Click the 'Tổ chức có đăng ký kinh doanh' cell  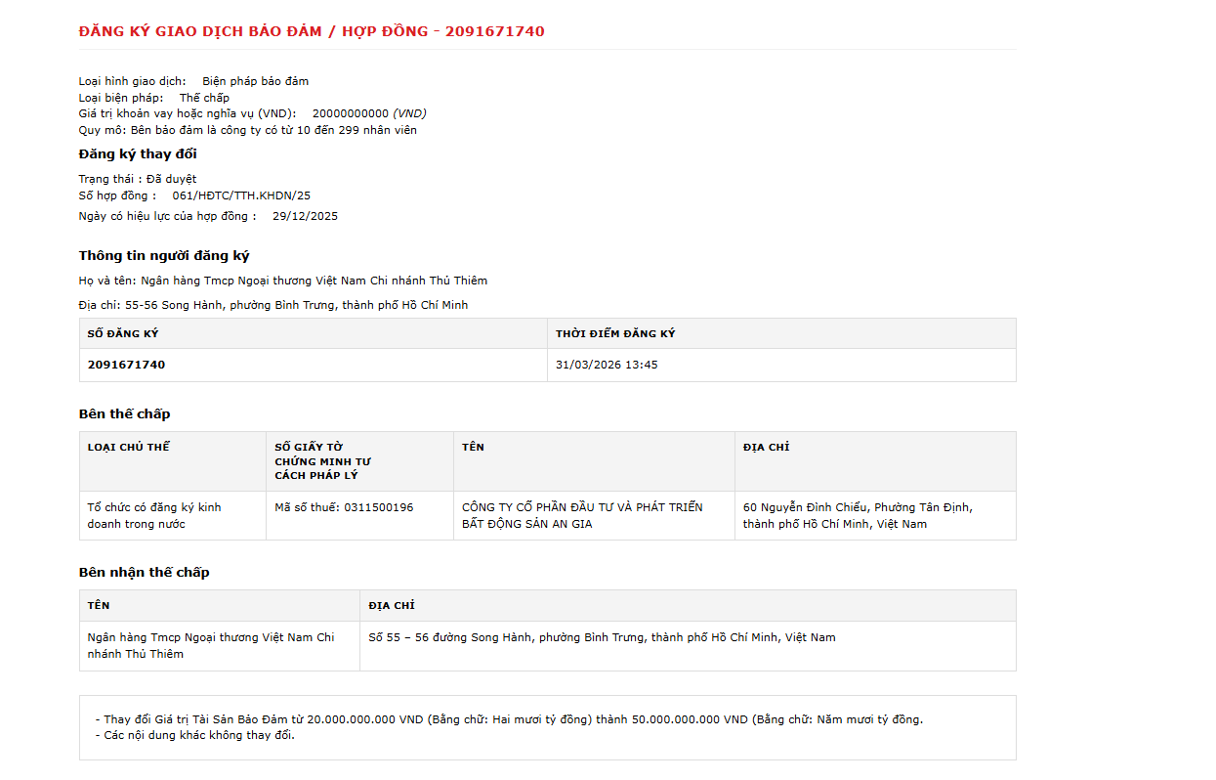pyautogui.click(x=173, y=515)
